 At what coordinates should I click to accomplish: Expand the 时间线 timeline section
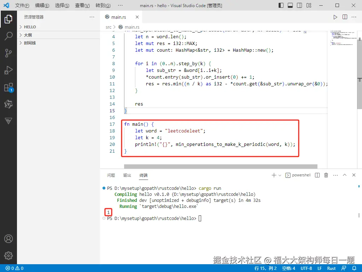click(58, 43)
